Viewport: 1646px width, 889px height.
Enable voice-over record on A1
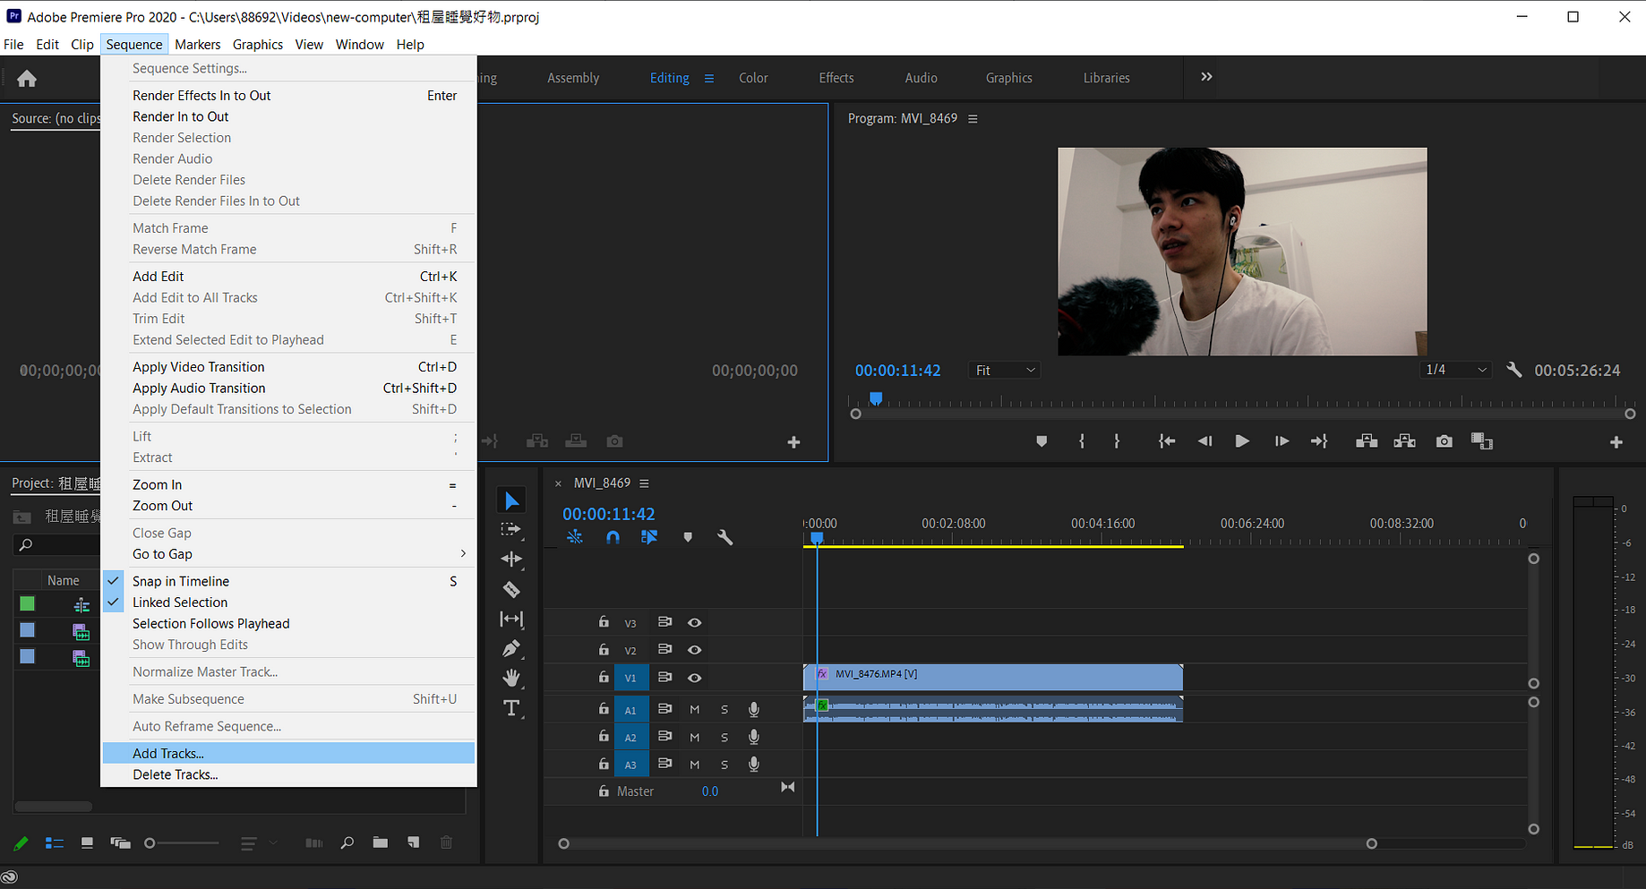(754, 709)
